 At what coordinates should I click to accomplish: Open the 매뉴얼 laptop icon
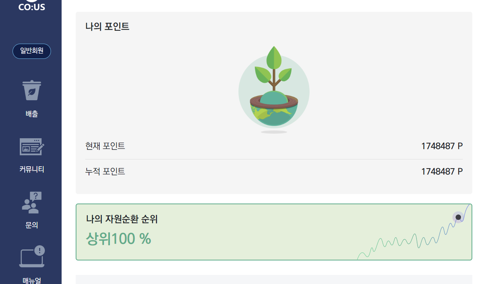[x=32, y=257]
